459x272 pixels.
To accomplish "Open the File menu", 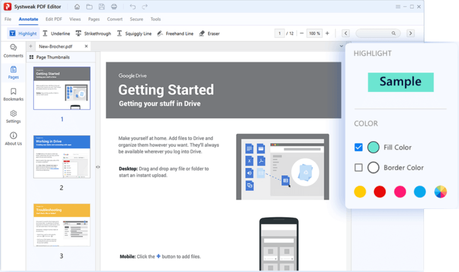I will coord(8,19).
